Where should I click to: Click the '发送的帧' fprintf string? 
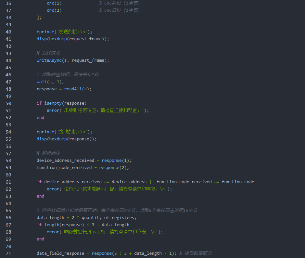pos(73,32)
